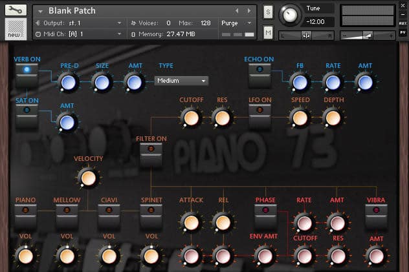
Task: Click the 'new' instrument icon thumbnail
Action: pyautogui.click(x=16, y=29)
